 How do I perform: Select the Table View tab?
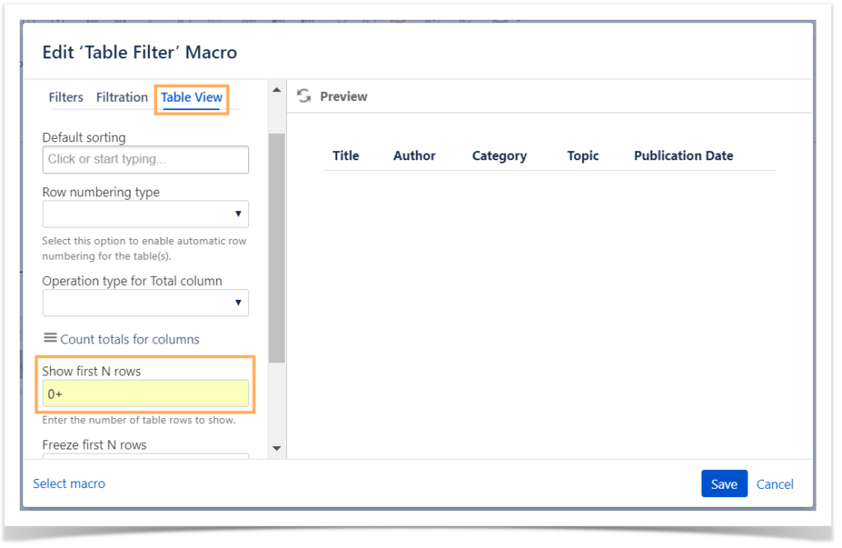pos(191,97)
